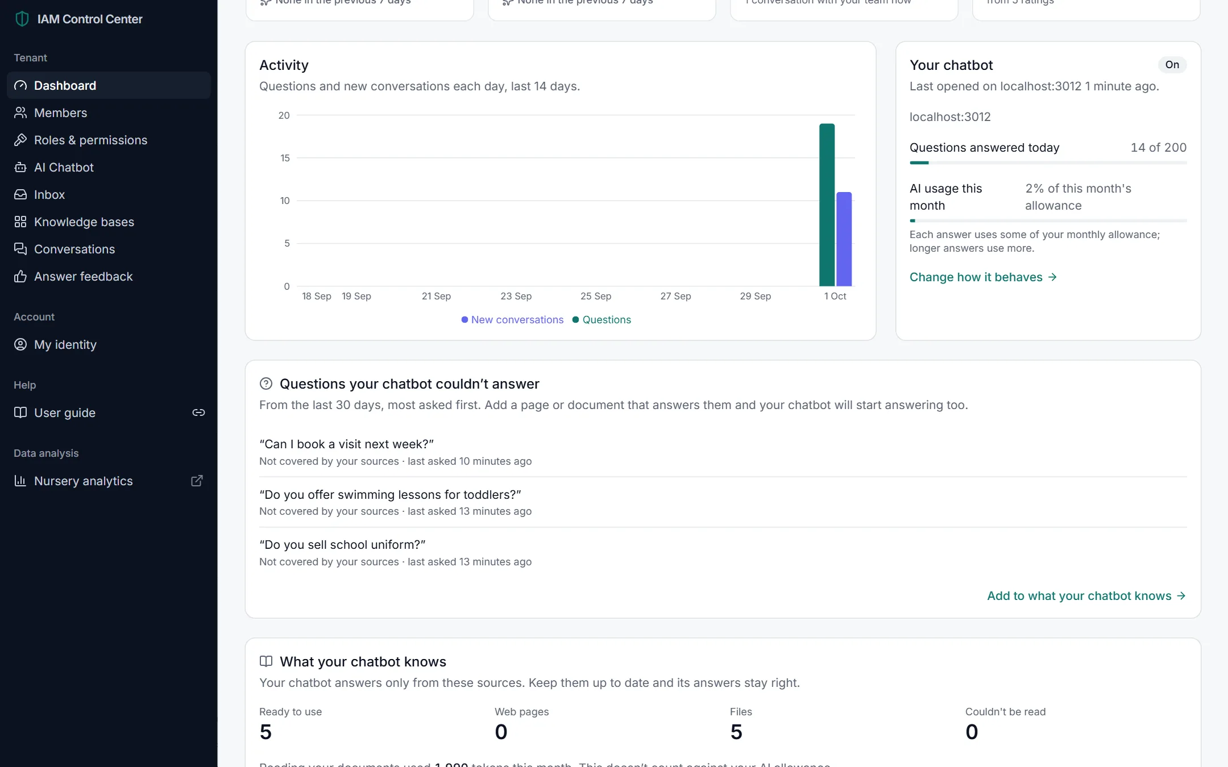Click the link icon beside User guide
Viewport: 1228px width, 767px height.
coord(198,412)
